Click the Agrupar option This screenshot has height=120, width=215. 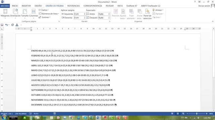click(158, 14)
